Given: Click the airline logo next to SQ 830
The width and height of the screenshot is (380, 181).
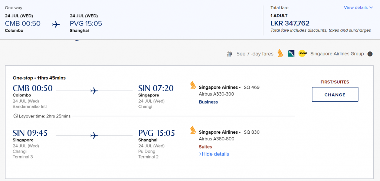Looking at the screenshot, I should [x=193, y=130].
